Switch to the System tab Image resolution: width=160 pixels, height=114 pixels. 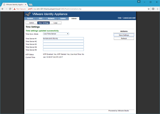coord(30,18)
